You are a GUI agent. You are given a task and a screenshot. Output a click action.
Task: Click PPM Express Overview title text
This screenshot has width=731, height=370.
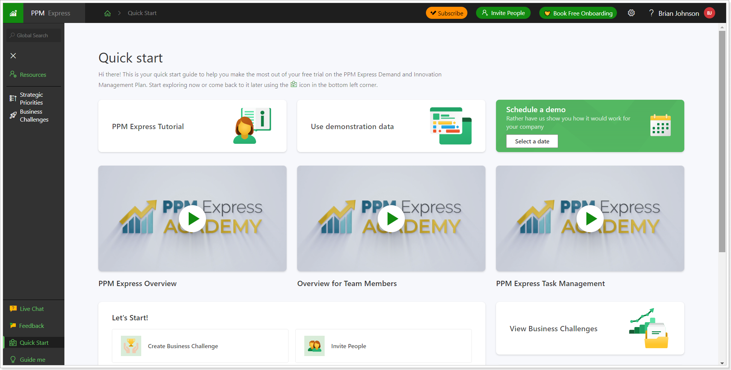click(137, 283)
